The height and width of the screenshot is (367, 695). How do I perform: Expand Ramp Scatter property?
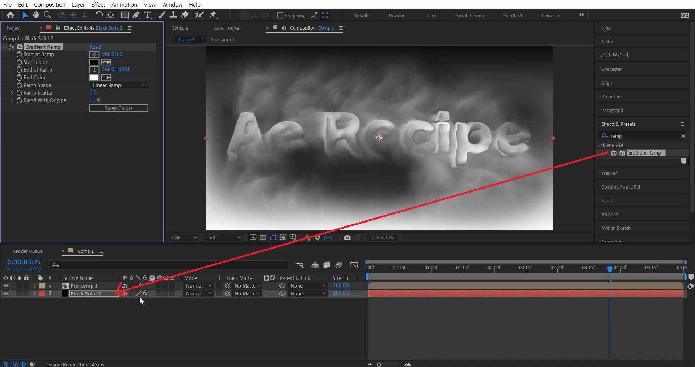12,93
